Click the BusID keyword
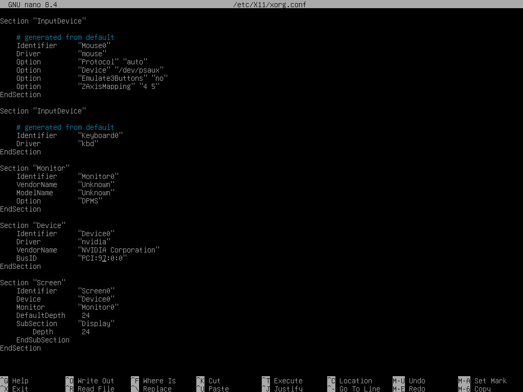Screen dimensions: 523x392 (x=27, y=258)
